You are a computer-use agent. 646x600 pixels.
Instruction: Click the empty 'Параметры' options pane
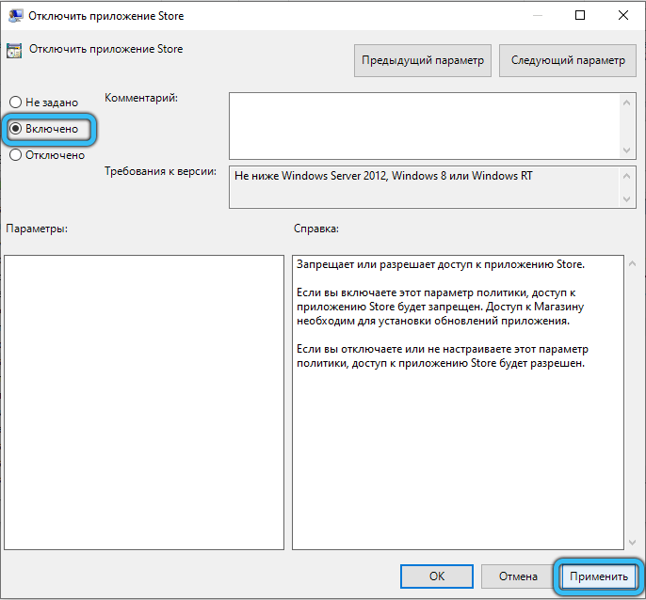click(144, 403)
